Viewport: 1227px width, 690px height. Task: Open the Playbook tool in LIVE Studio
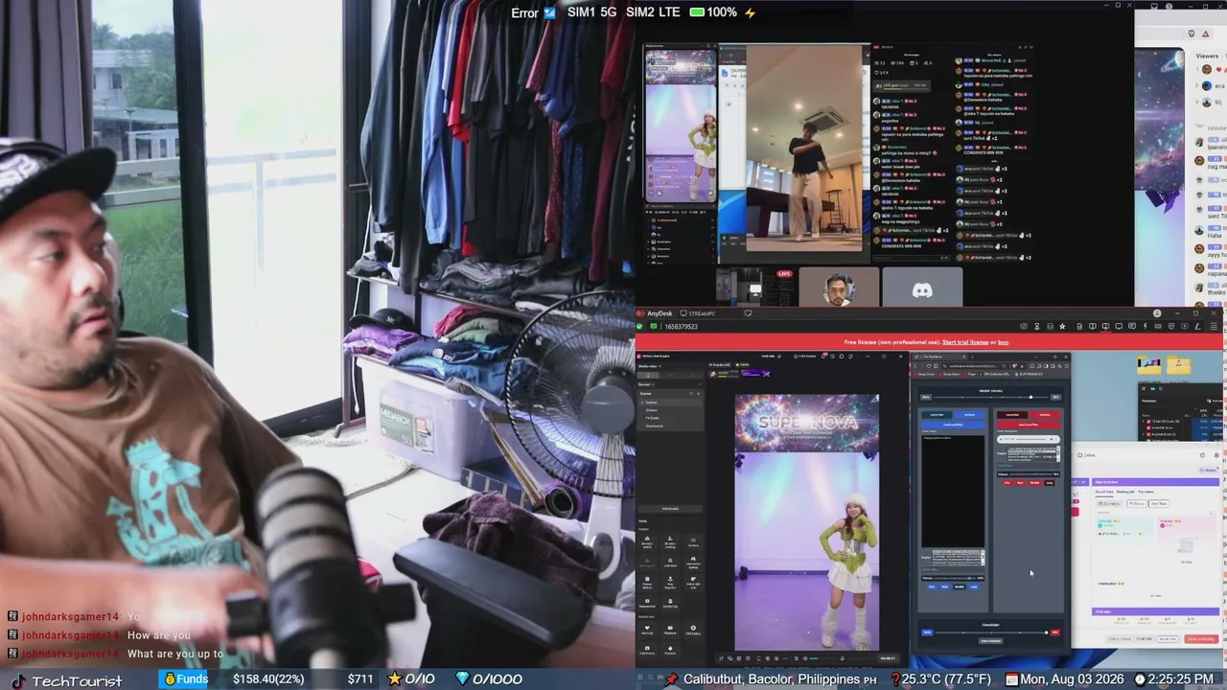coord(670,630)
